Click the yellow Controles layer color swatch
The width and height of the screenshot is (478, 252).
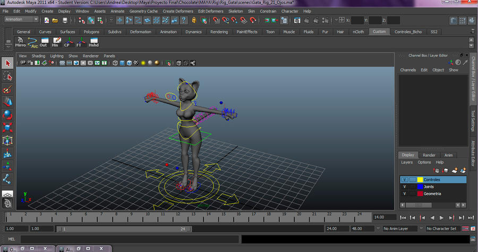[420, 179]
